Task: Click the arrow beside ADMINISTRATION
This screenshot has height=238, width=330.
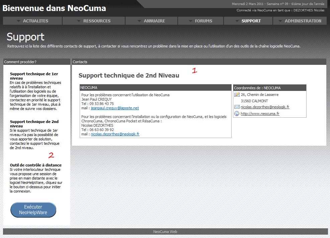Action: coord(280,21)
